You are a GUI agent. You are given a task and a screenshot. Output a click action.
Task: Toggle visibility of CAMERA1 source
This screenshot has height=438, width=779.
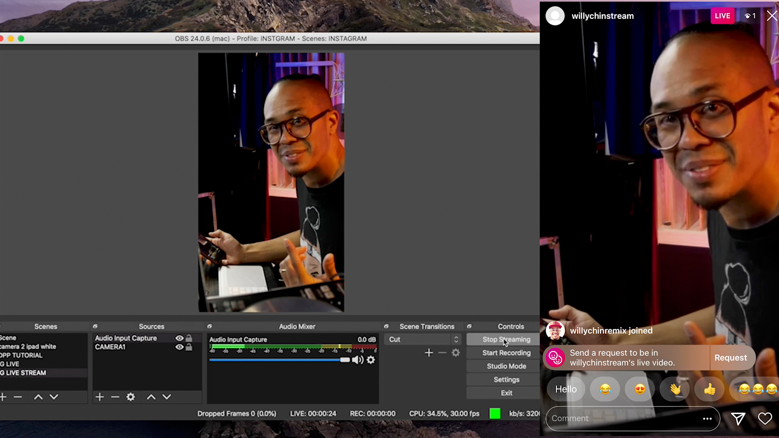[x=179, y=347]
